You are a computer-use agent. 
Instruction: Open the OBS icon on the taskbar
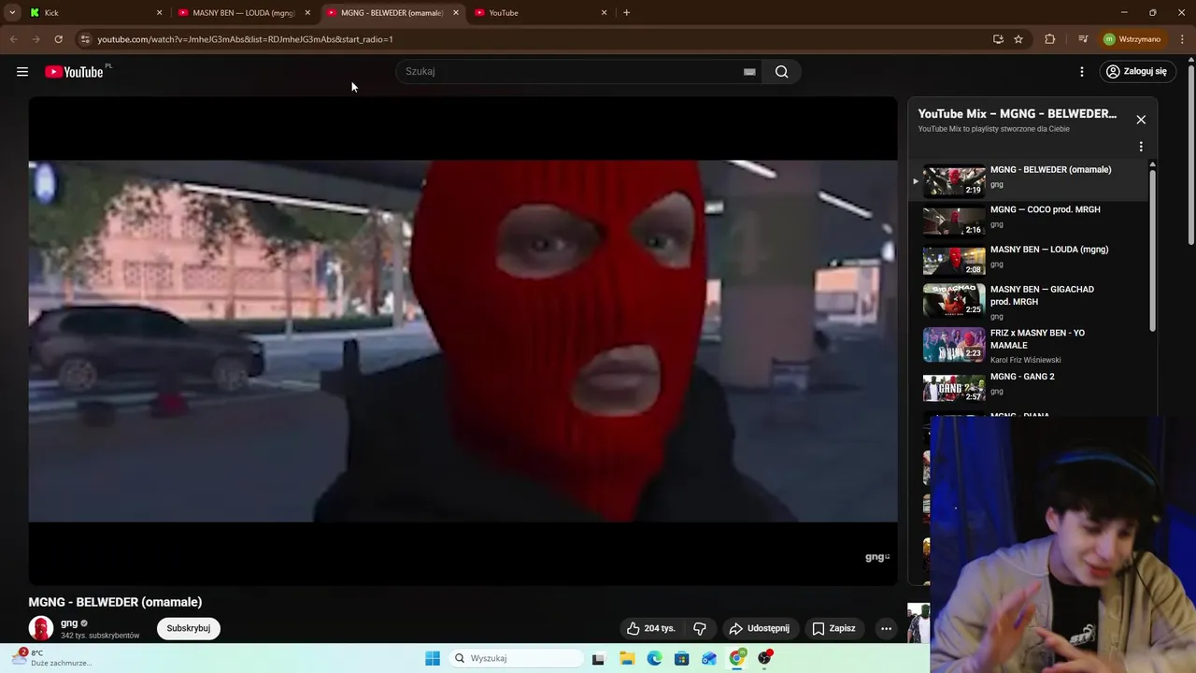click(x=764, y=658)
